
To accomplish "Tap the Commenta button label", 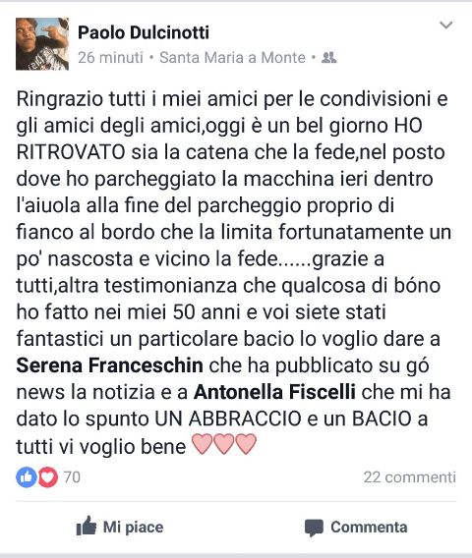I will point(369,527).
